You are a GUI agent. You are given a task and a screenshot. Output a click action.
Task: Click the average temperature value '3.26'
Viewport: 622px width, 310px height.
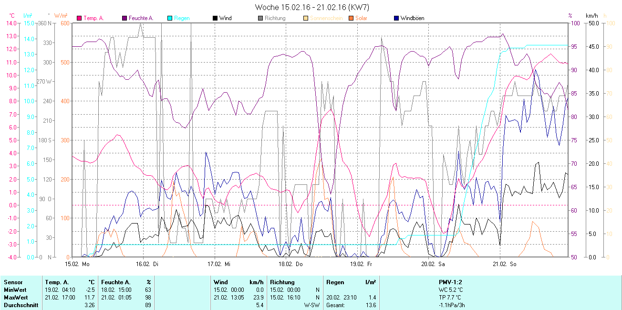90,304
